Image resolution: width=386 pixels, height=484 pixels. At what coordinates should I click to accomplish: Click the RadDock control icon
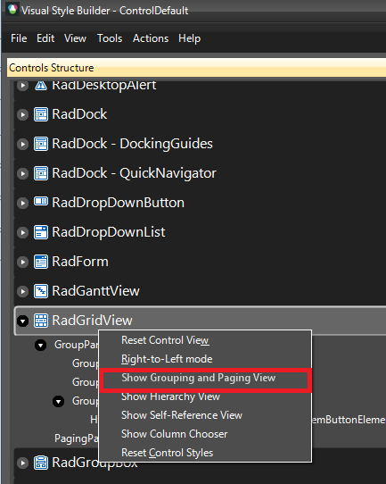[x=41, y=114]
